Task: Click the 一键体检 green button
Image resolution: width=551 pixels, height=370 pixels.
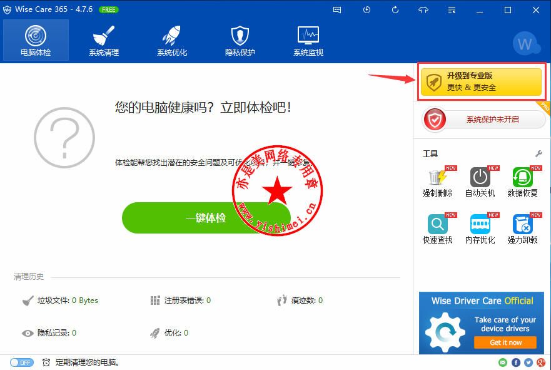Action: (x=206, y=218)
